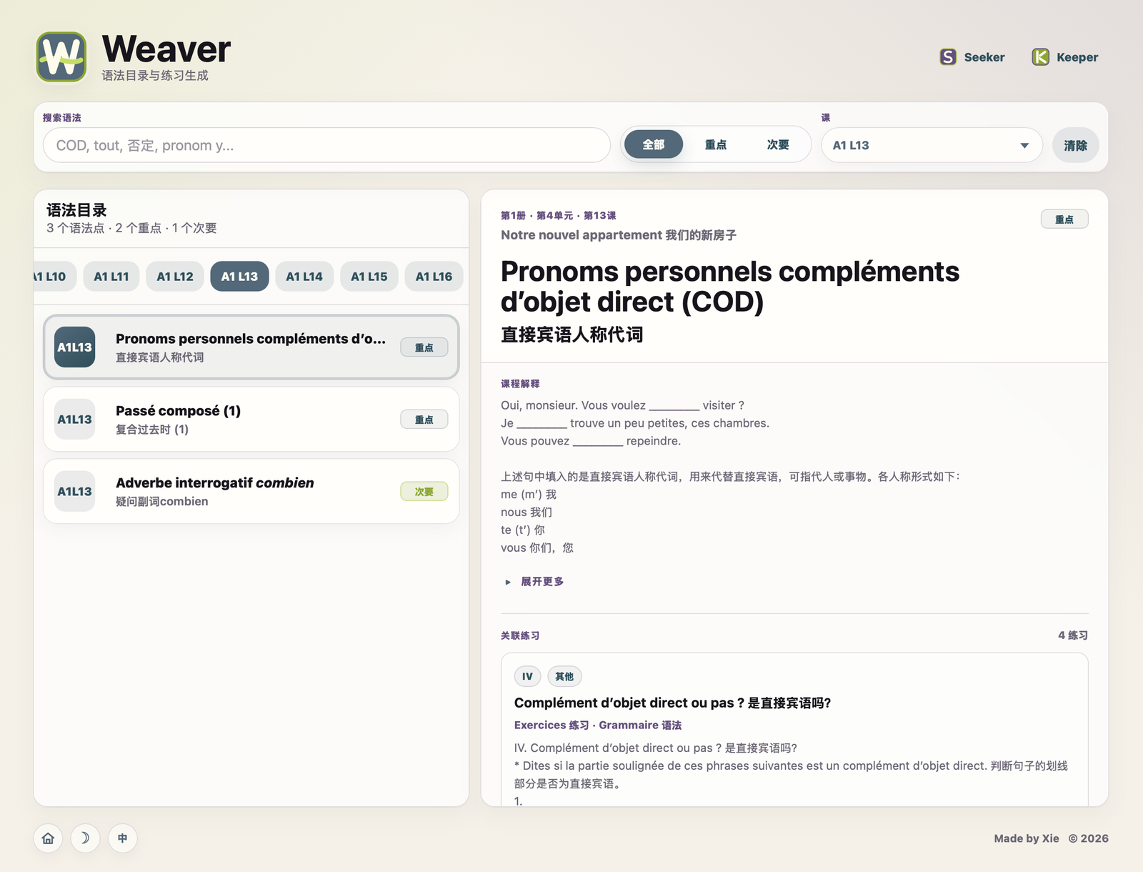Click the 重点 badge in detail header
Screen dimensions: 1143x872
1064,219
